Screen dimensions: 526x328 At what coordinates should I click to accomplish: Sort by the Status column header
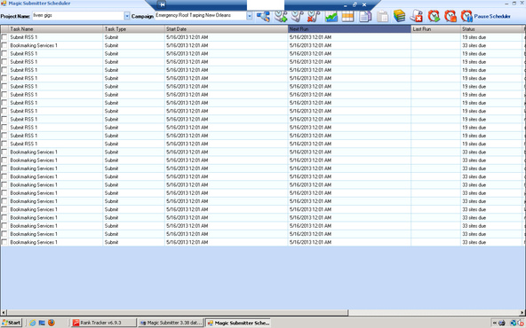(x=491, y=29)
